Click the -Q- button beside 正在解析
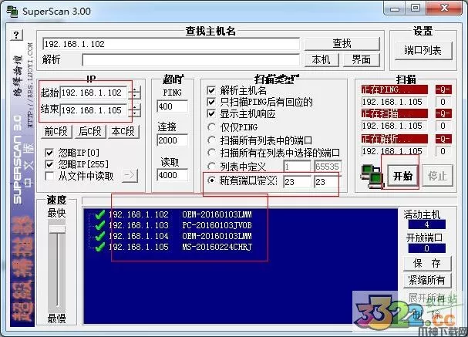The width and height of the screenshot is (468, 337). tap(443, 139)
